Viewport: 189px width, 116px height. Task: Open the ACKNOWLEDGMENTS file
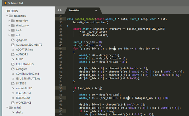click(29, 45)
